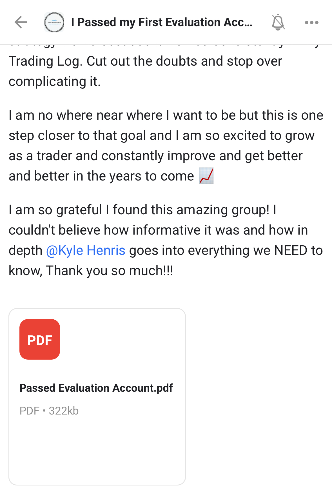Click the red PDF file icon
Image resolution: width=332 pixels, height=499 pixels.
click(40, 339)
